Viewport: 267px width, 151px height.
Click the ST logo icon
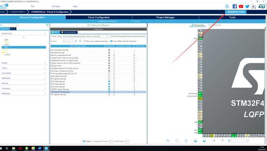coord(262,6)
